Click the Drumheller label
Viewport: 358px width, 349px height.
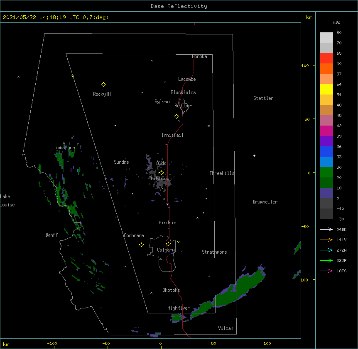(265, 202)
